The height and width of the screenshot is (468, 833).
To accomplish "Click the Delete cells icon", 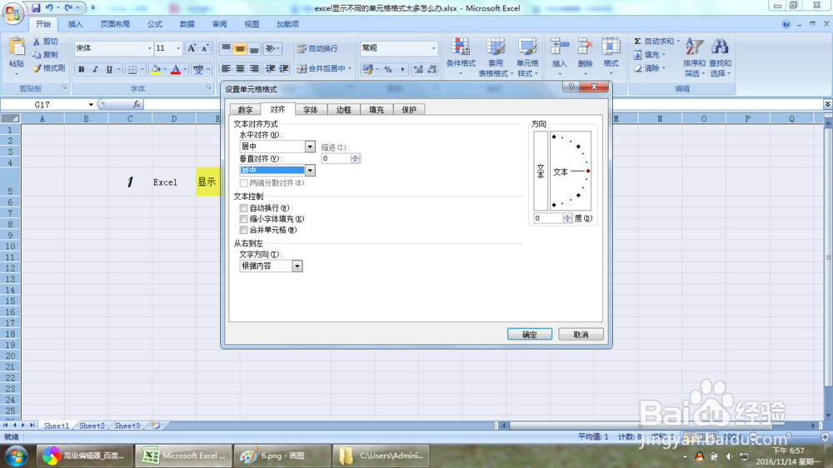I will point(585,47).
